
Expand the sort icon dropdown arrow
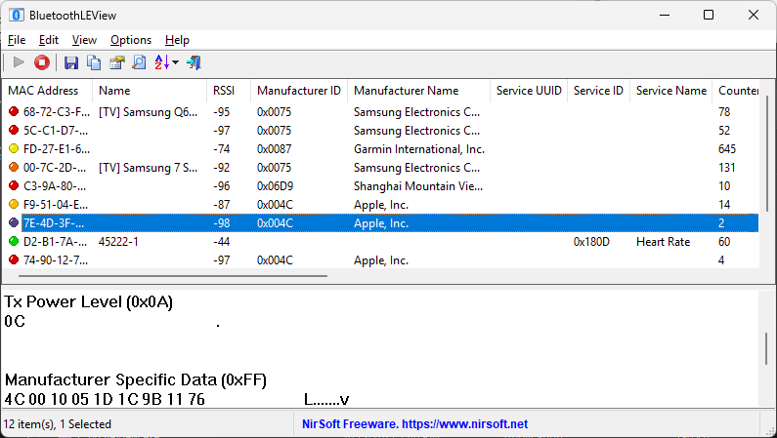click(x=176, y=62)
